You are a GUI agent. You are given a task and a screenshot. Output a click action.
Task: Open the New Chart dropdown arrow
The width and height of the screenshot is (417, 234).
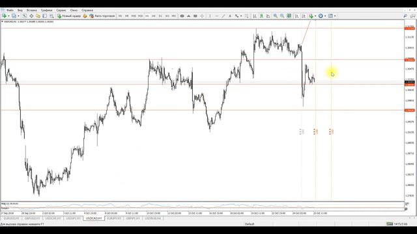click(8, 16)
